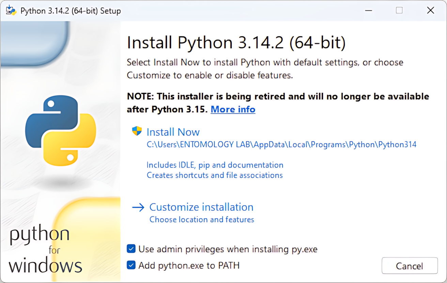Choose Customize installation option

pyautogui.click(x=201, y=207)
